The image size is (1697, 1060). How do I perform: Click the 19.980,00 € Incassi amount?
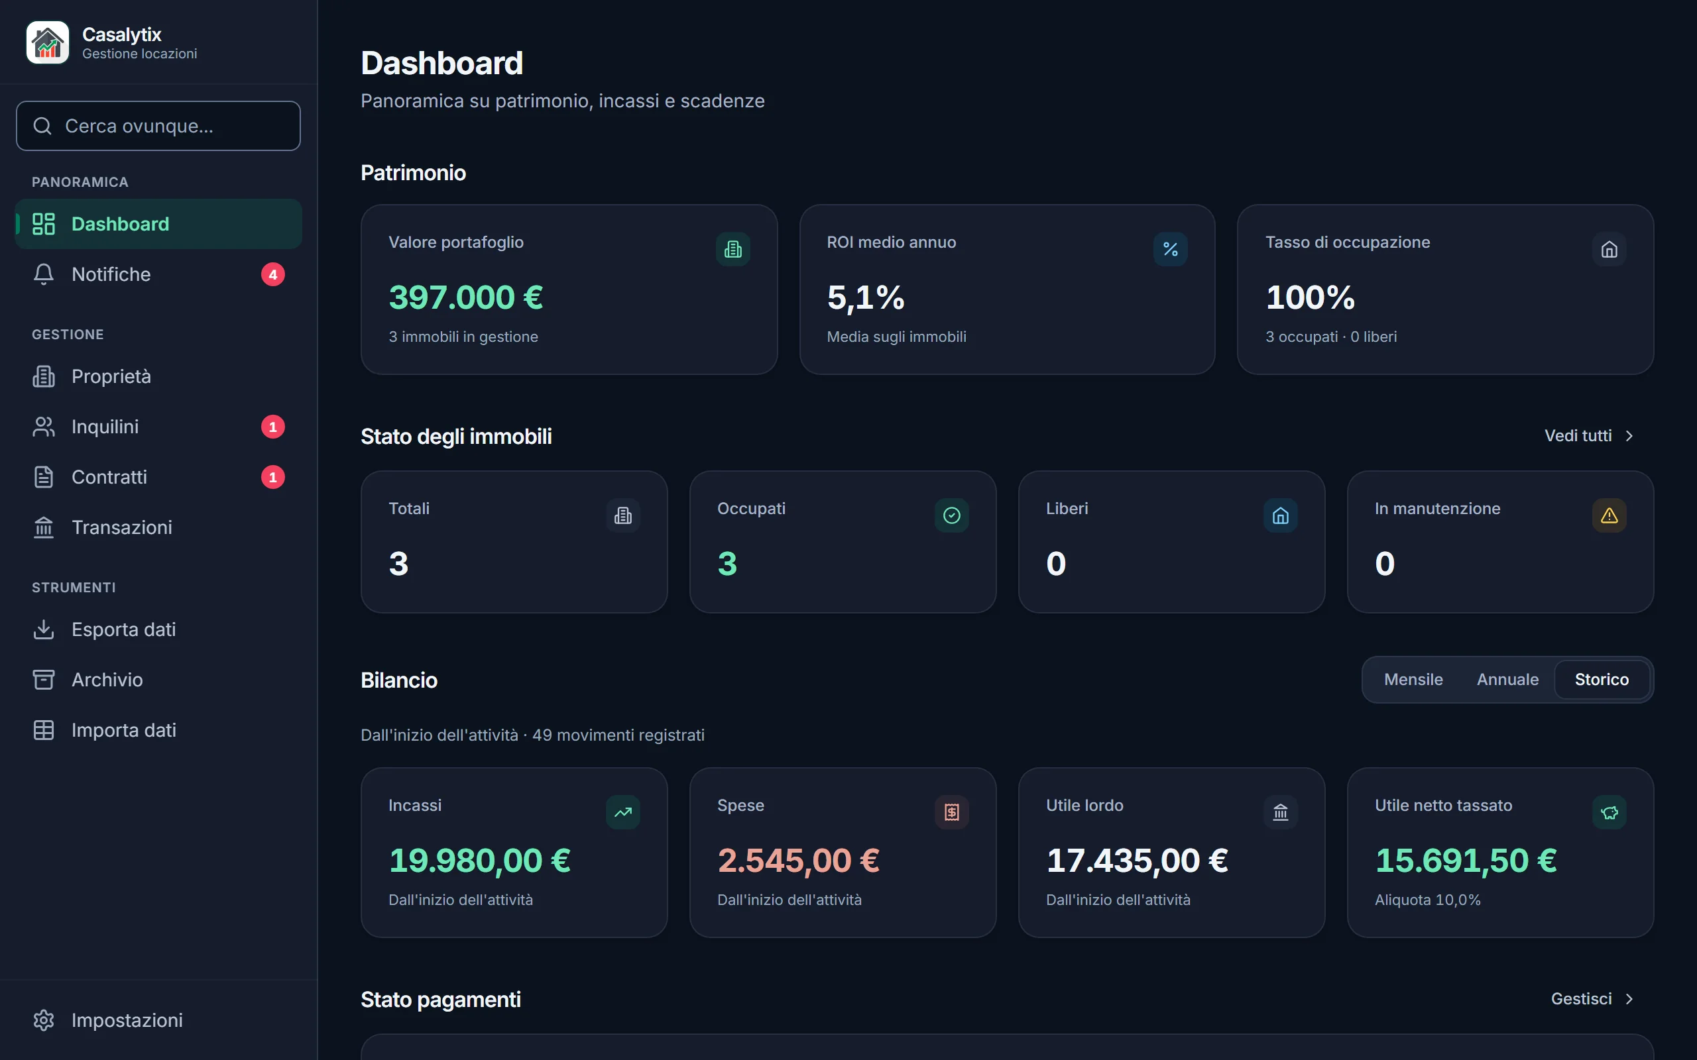tap(480, 861)
